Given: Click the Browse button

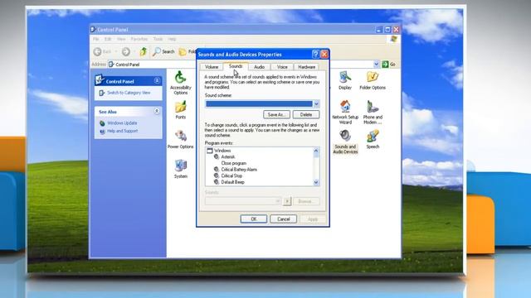Looking at the screenshot, I should click(x=306, y=201).
